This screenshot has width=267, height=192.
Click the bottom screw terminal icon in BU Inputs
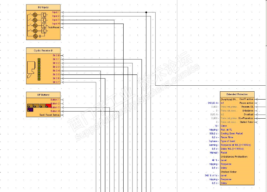(x=35, y=36)
